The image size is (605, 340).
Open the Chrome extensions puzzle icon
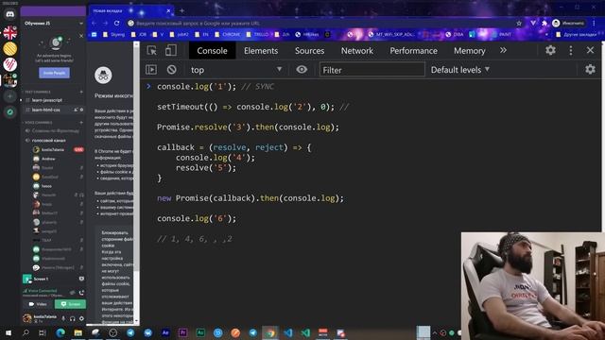coord(544,24)
